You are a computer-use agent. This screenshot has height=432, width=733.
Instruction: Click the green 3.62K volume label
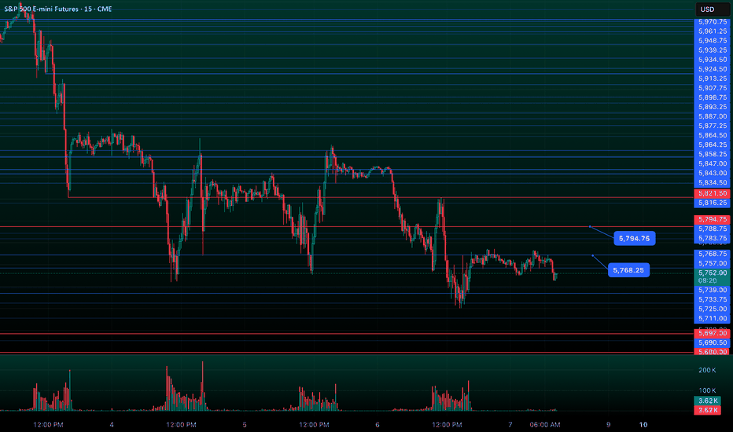tap(708, 401)
